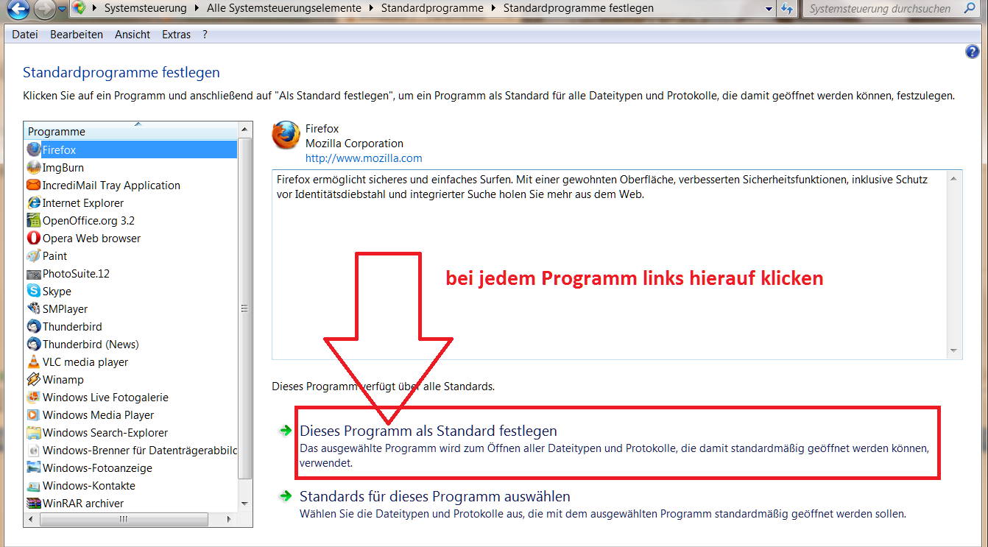This screenshot has height=547, width=988.
Task: Click the OpenOffice.org 3.2 icon
Action: click(x=34, y=220)
